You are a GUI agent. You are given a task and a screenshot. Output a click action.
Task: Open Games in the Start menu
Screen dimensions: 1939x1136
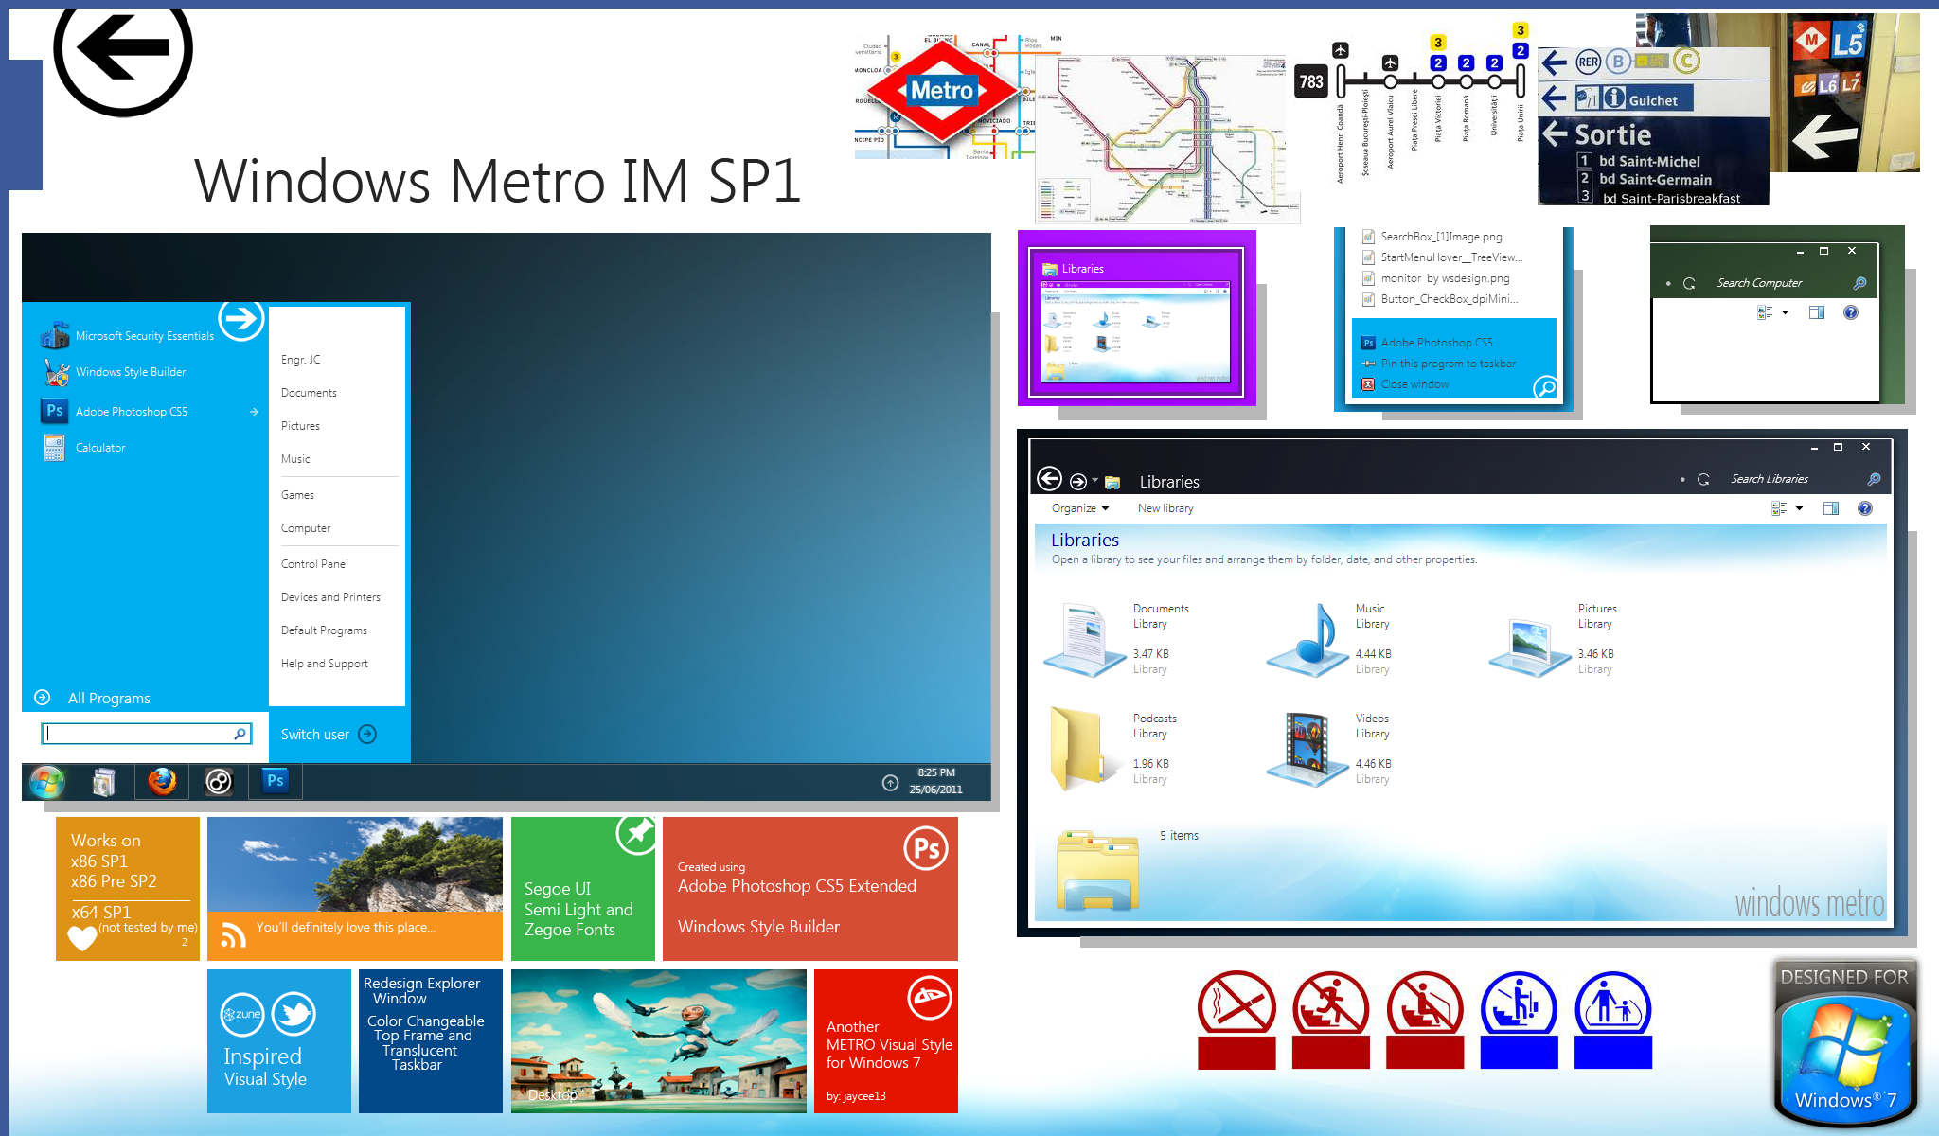297,495
